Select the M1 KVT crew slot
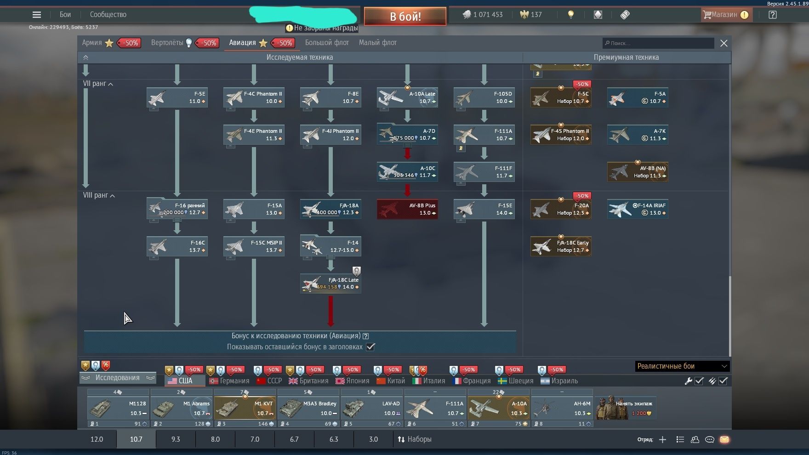This screenshot has width=809, height=455. [x=245, y=408]
